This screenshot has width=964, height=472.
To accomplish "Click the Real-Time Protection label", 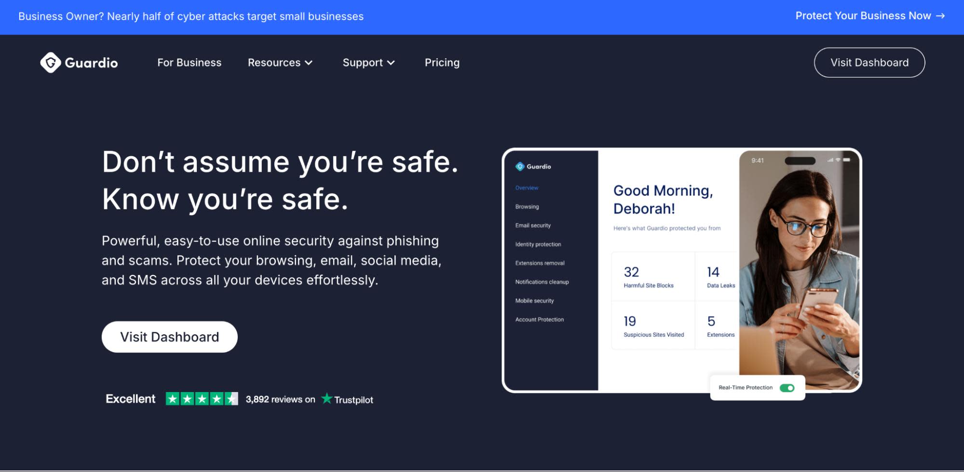I will [745, 388].
